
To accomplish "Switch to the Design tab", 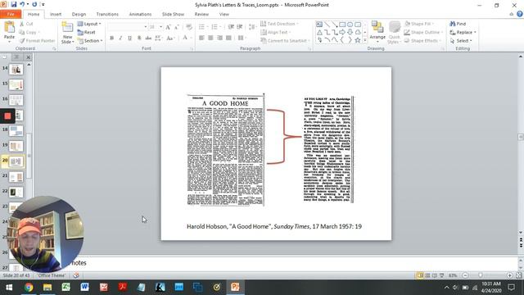I will 79,14.
